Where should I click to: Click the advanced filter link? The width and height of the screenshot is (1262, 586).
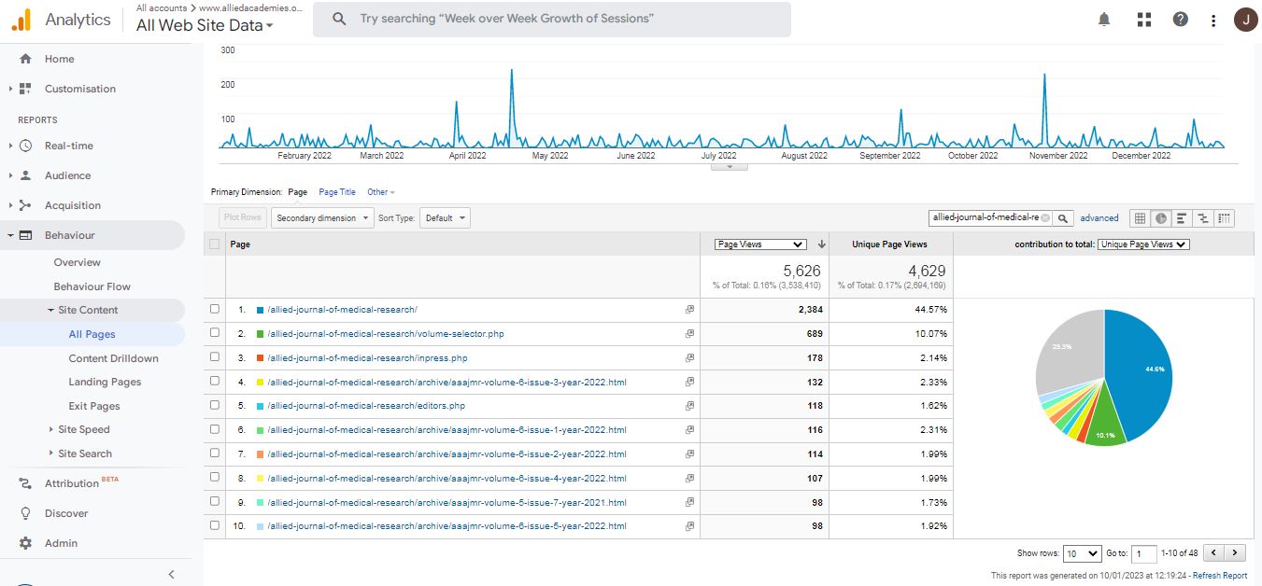pyautogui.click(x=1099, y=218)
